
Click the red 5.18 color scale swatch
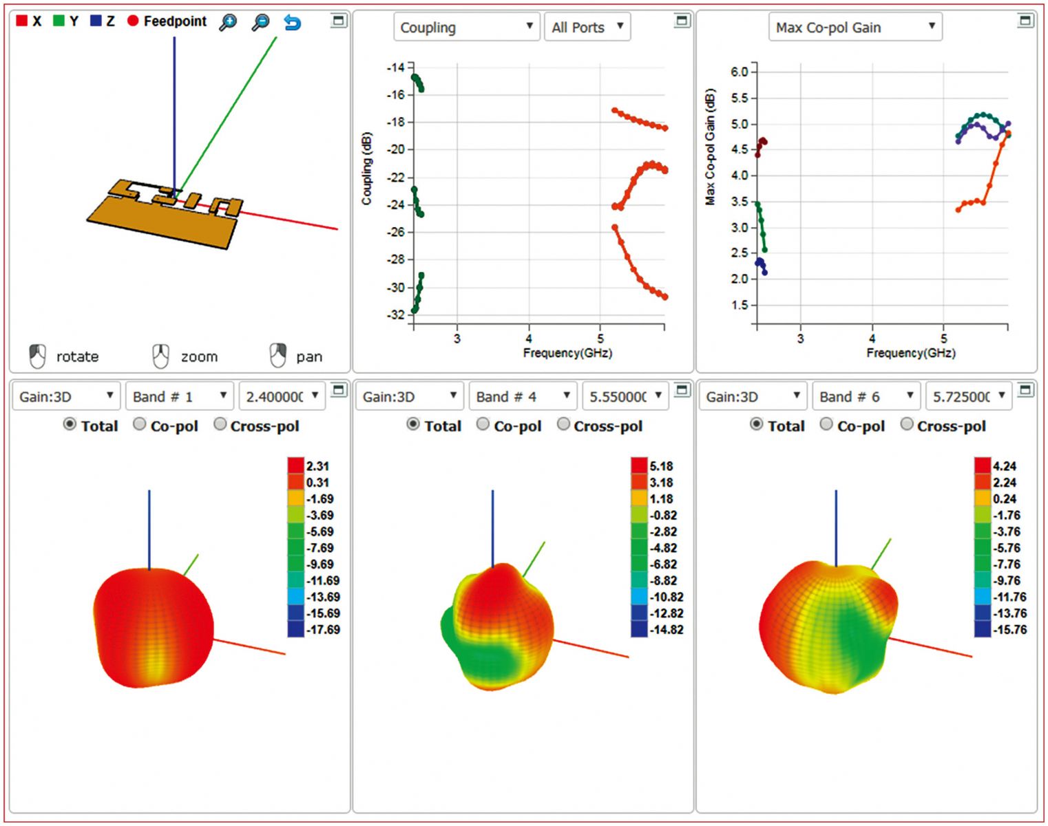point(639,466)
